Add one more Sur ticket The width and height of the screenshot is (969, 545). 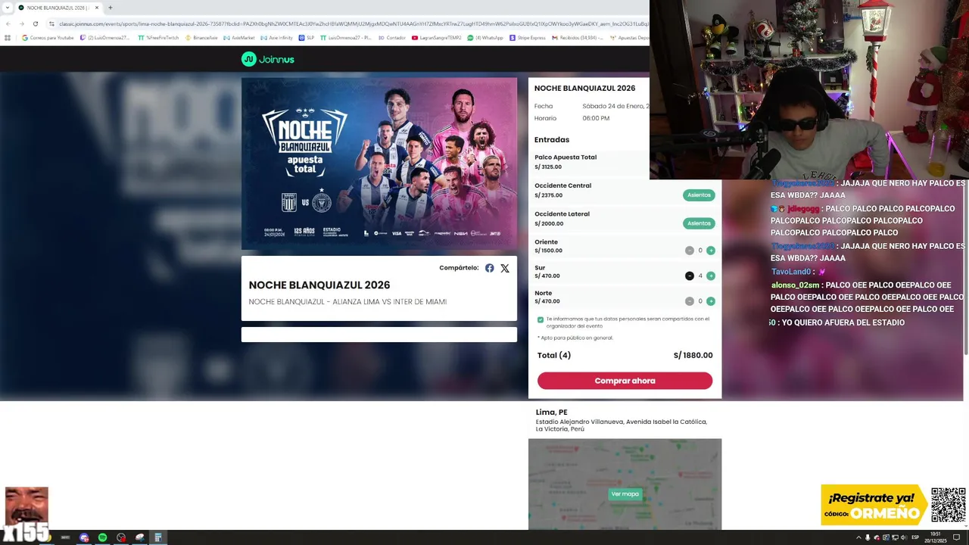[x=711, y=276]
